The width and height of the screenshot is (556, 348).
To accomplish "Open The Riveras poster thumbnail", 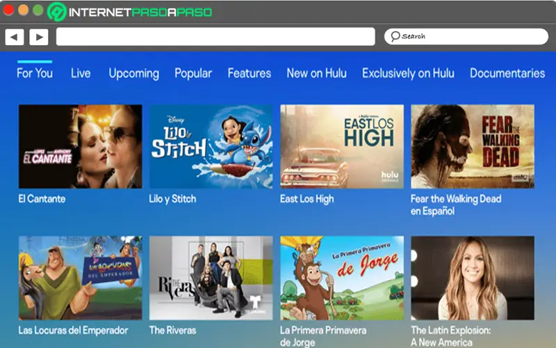I will (211, 278).
